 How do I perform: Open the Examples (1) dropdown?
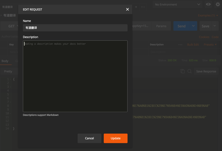tap(208, 16)
